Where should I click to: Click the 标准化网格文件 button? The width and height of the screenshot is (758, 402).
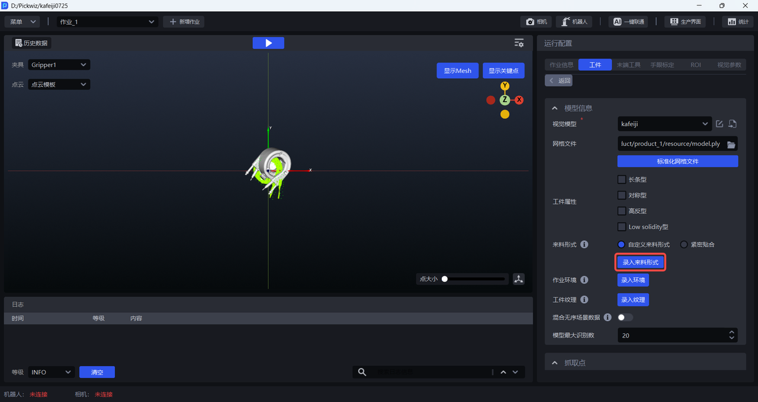677,161
